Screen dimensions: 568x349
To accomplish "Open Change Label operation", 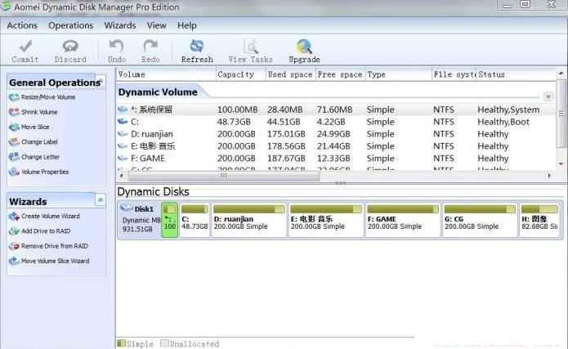I will pos(33,141).
